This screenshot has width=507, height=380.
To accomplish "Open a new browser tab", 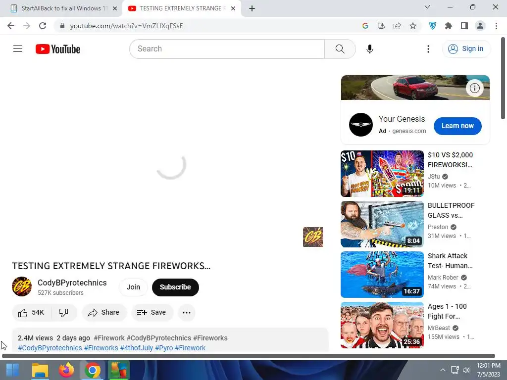I will point(252,9).
